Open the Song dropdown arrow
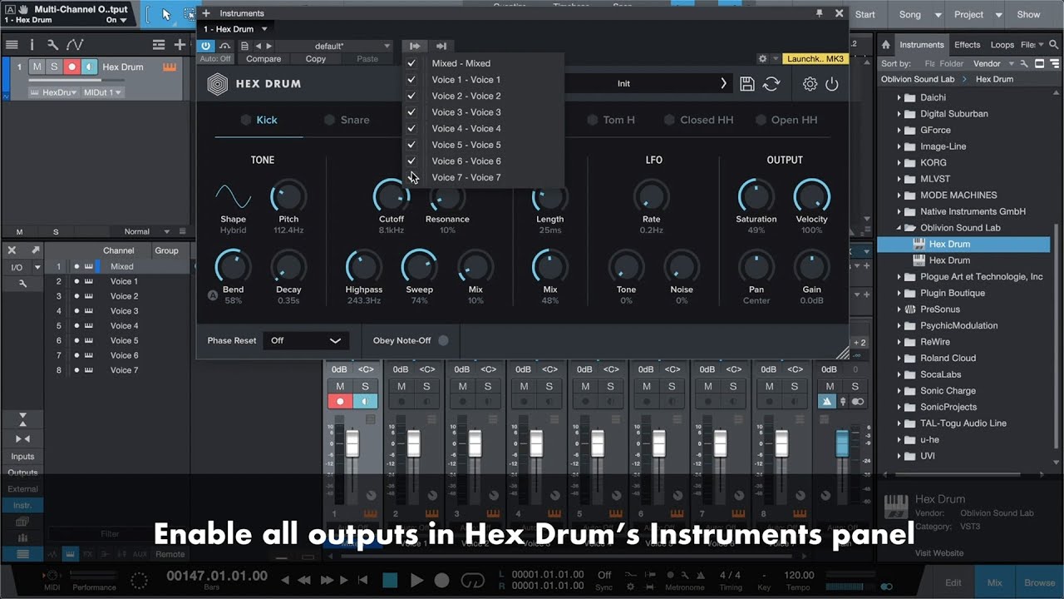This screenshot has width=1064, height=599. [x=938, y=14]
